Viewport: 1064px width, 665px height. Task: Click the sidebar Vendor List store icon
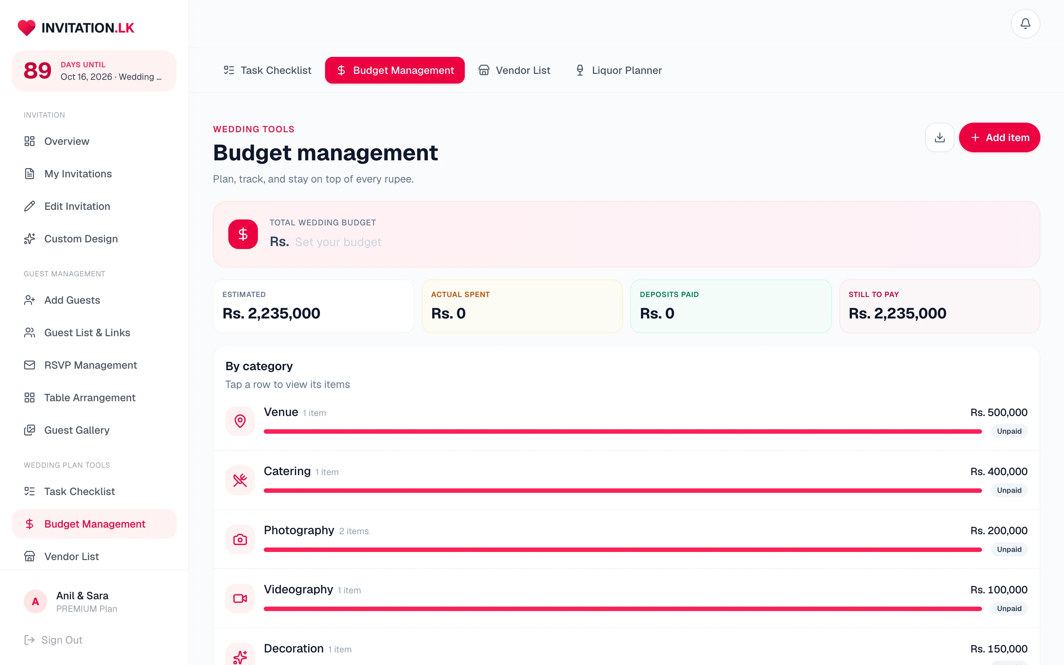coord(30,556)
